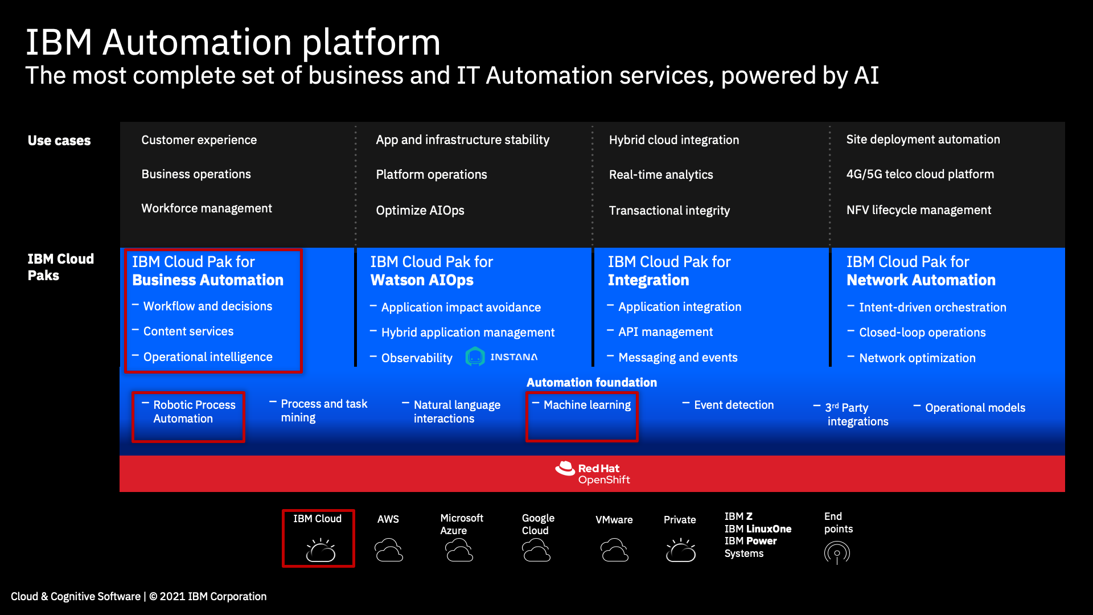Click the 'Use cases' row label
The width and height of the screenshot is (1093, 615).
59,141
